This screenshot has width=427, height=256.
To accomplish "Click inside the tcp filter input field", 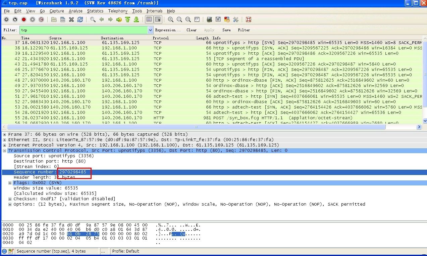I will pyautogui.click(x=84, y=30).
